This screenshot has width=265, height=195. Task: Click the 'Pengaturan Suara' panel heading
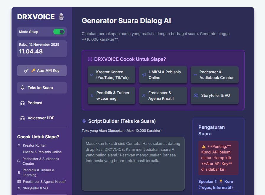(x=212, y=131)
